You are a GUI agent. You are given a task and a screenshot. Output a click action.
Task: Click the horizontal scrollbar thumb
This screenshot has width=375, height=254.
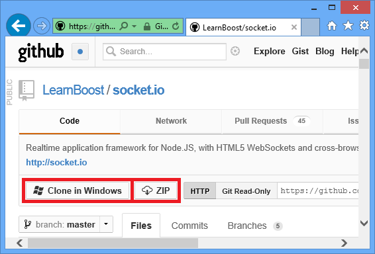(113, 243)
